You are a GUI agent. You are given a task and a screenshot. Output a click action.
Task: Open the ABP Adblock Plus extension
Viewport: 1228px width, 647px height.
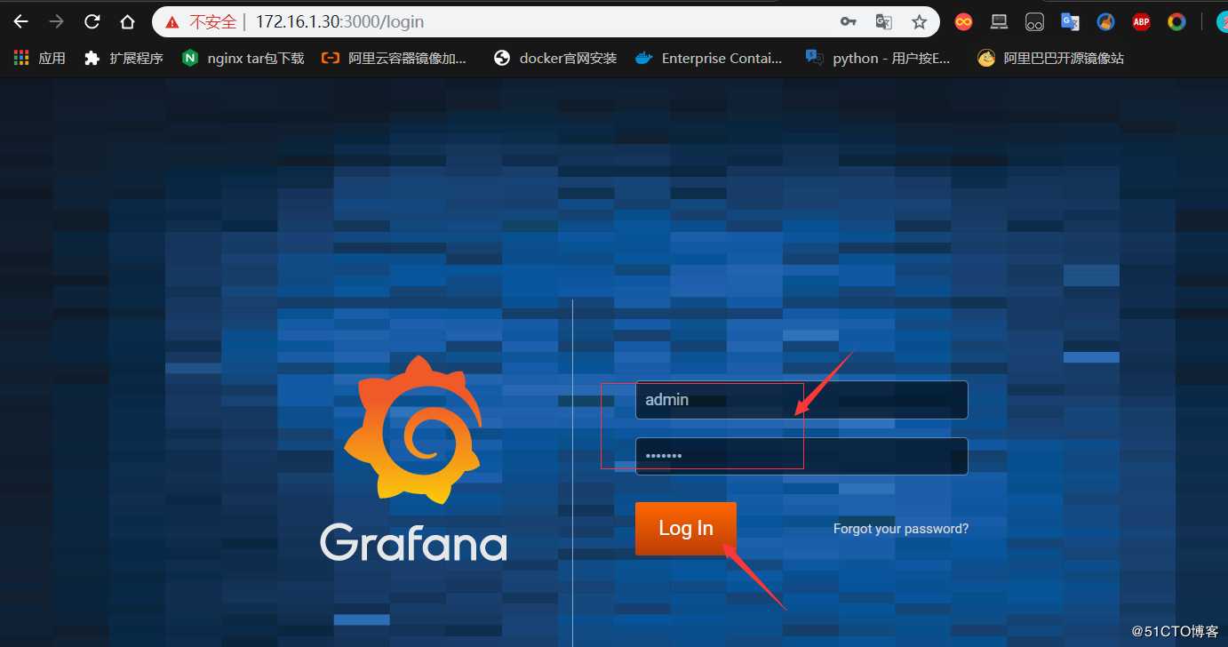point(1141,21)
